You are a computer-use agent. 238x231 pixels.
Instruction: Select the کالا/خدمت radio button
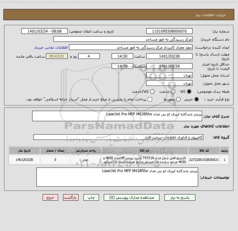point(152,91)
